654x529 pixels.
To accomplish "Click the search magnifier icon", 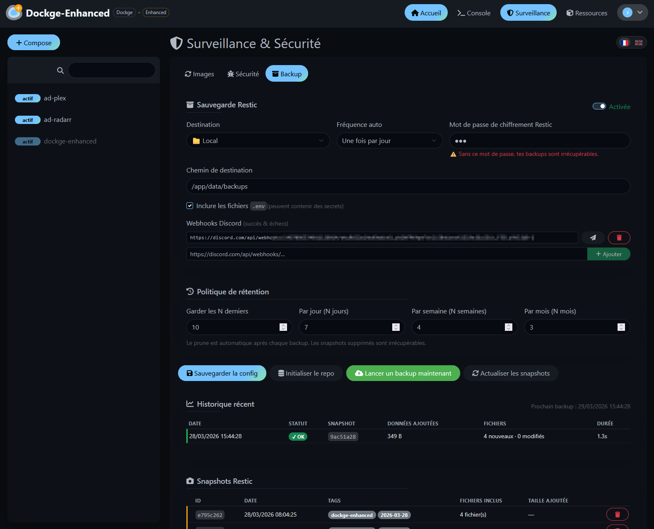I will click(60, 70).
